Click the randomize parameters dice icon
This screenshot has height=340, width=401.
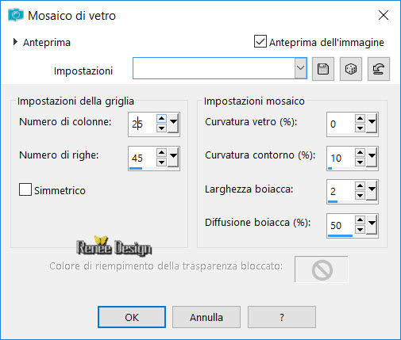(x=351, y=69)
